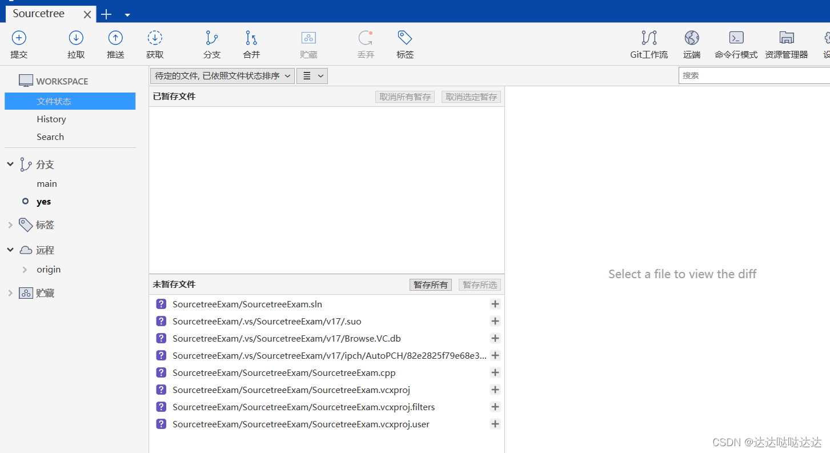This screenshot has height=453, width=830.
Task: Open the list view mode dropdown
Action: click(312, 75)
